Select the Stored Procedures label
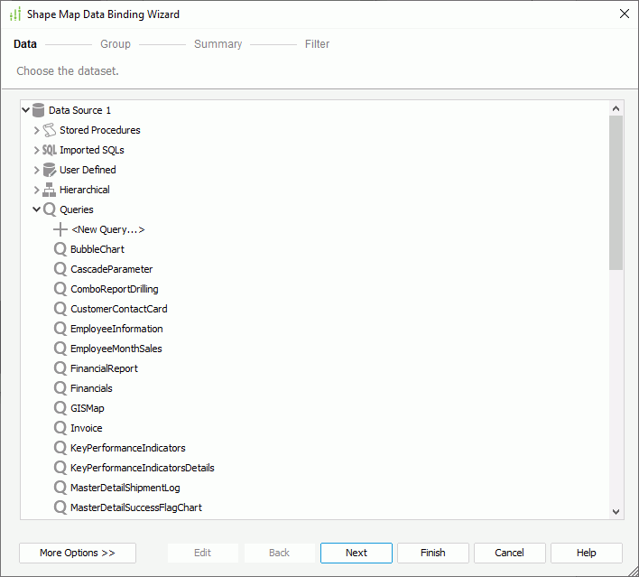 click(100, 130)
